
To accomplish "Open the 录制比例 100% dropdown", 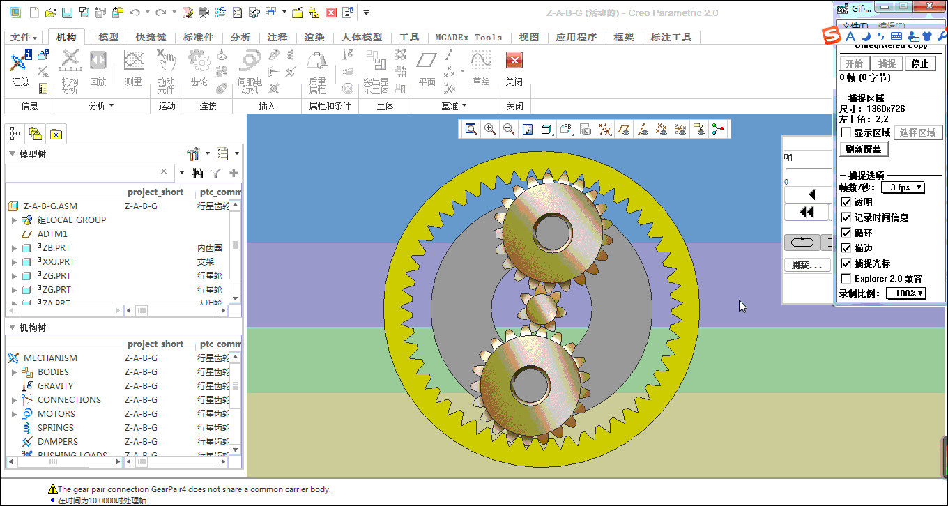I will click(906, 293).
